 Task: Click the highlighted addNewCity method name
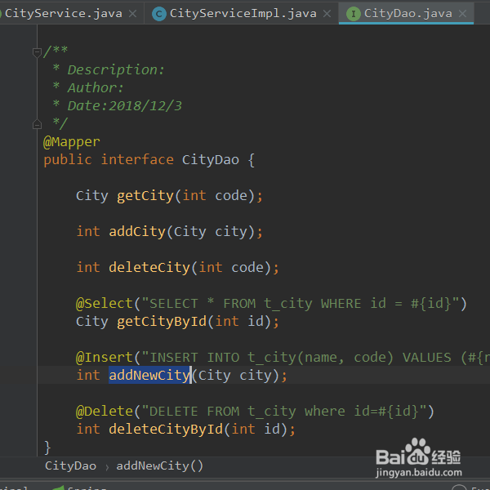(x=149, y=375)
